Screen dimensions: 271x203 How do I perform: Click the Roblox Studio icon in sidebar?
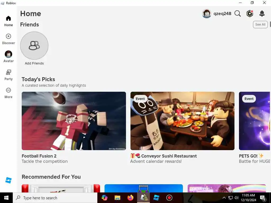8,180
